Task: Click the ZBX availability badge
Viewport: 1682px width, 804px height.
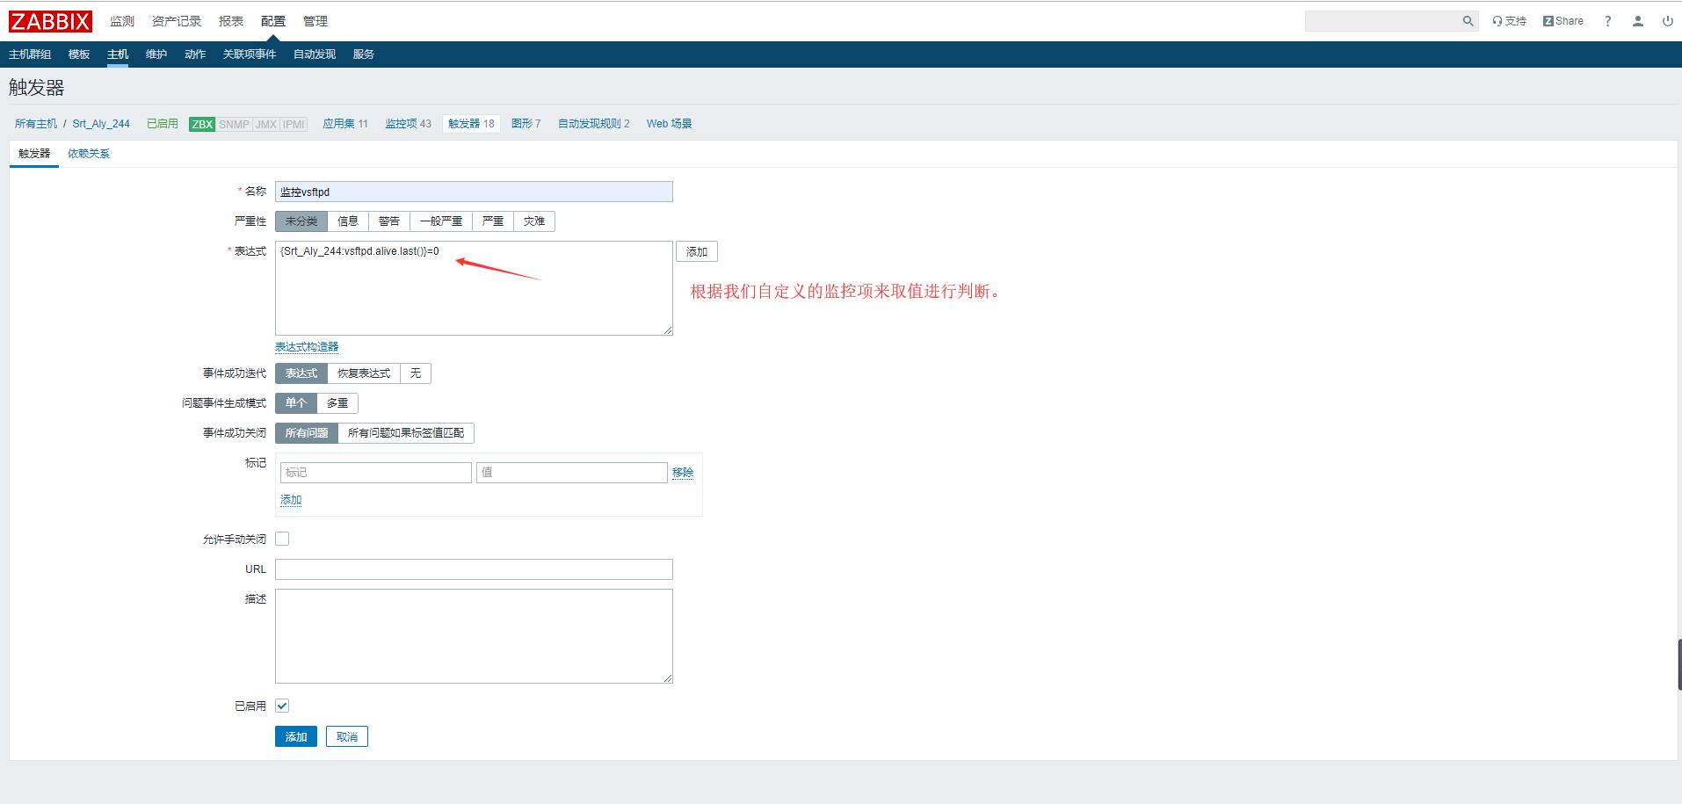Action: click(202, 124)
